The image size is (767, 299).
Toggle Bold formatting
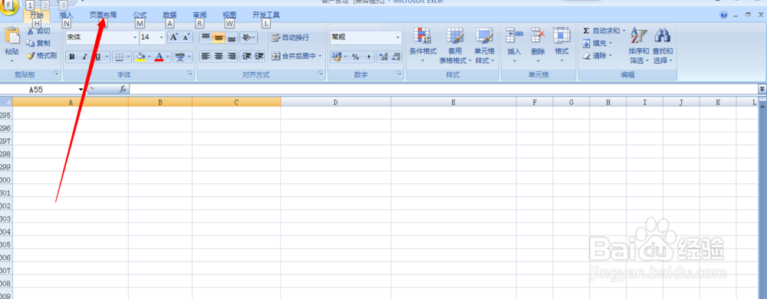click(72, 57)
